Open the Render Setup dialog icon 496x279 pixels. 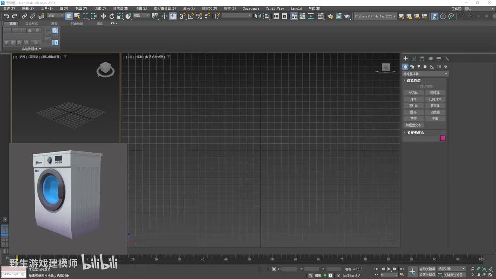pyautogui.click(x=330, y=16)
